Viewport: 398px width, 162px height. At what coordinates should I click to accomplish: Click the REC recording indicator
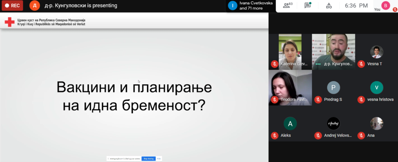12,6
